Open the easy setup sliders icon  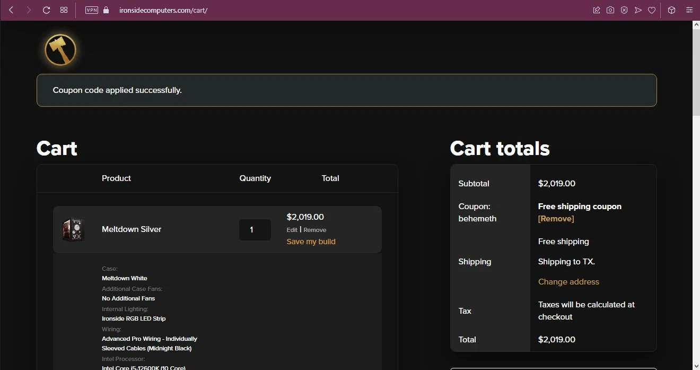(689, 10)
